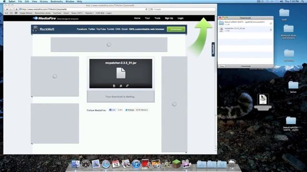The image size is (307, 172).
Task: Click the RockMelt side tab
Action: coord(213,49)
